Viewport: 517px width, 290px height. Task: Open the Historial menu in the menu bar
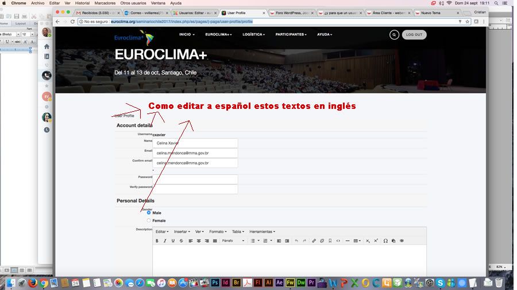[x=82, y=3]
